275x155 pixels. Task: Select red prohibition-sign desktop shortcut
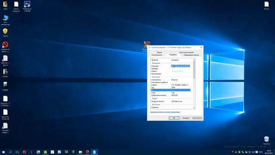click(x=5, y=47)
